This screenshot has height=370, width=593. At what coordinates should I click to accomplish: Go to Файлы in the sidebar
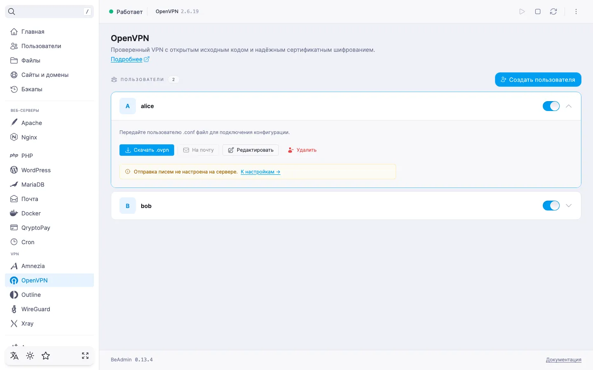[49, 60]
